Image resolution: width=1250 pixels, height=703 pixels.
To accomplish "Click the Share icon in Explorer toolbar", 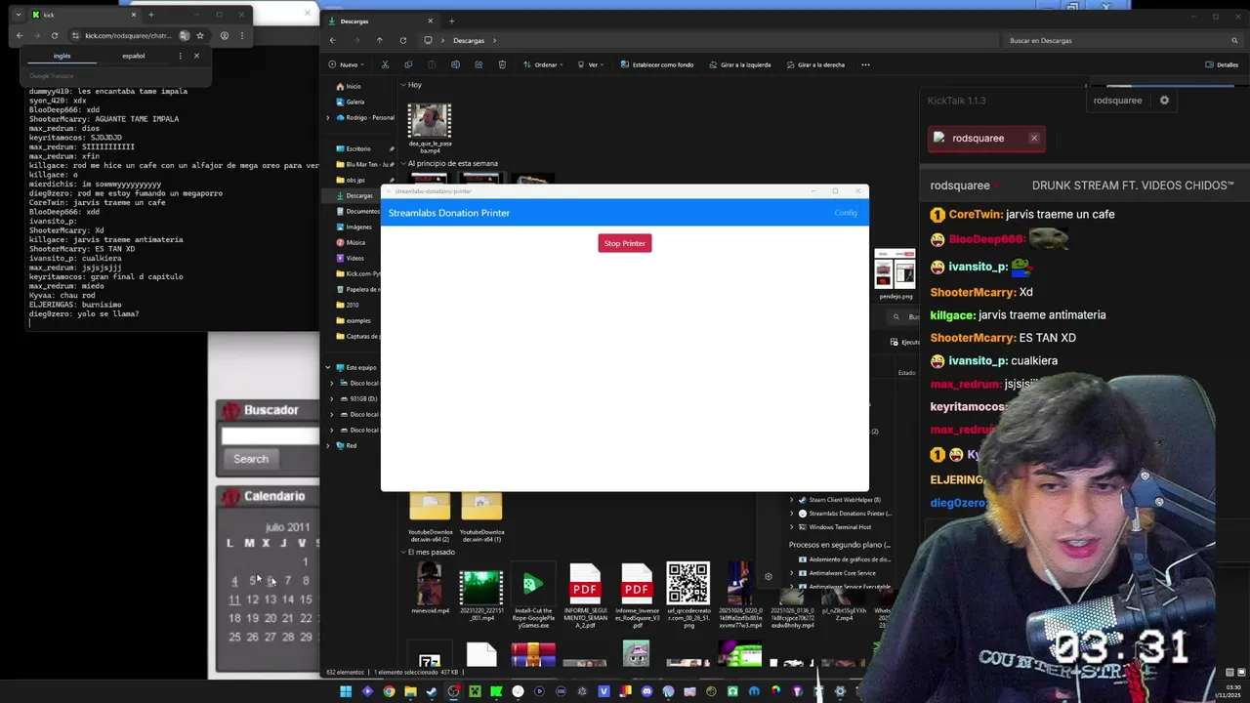I will tap(479, 64).
